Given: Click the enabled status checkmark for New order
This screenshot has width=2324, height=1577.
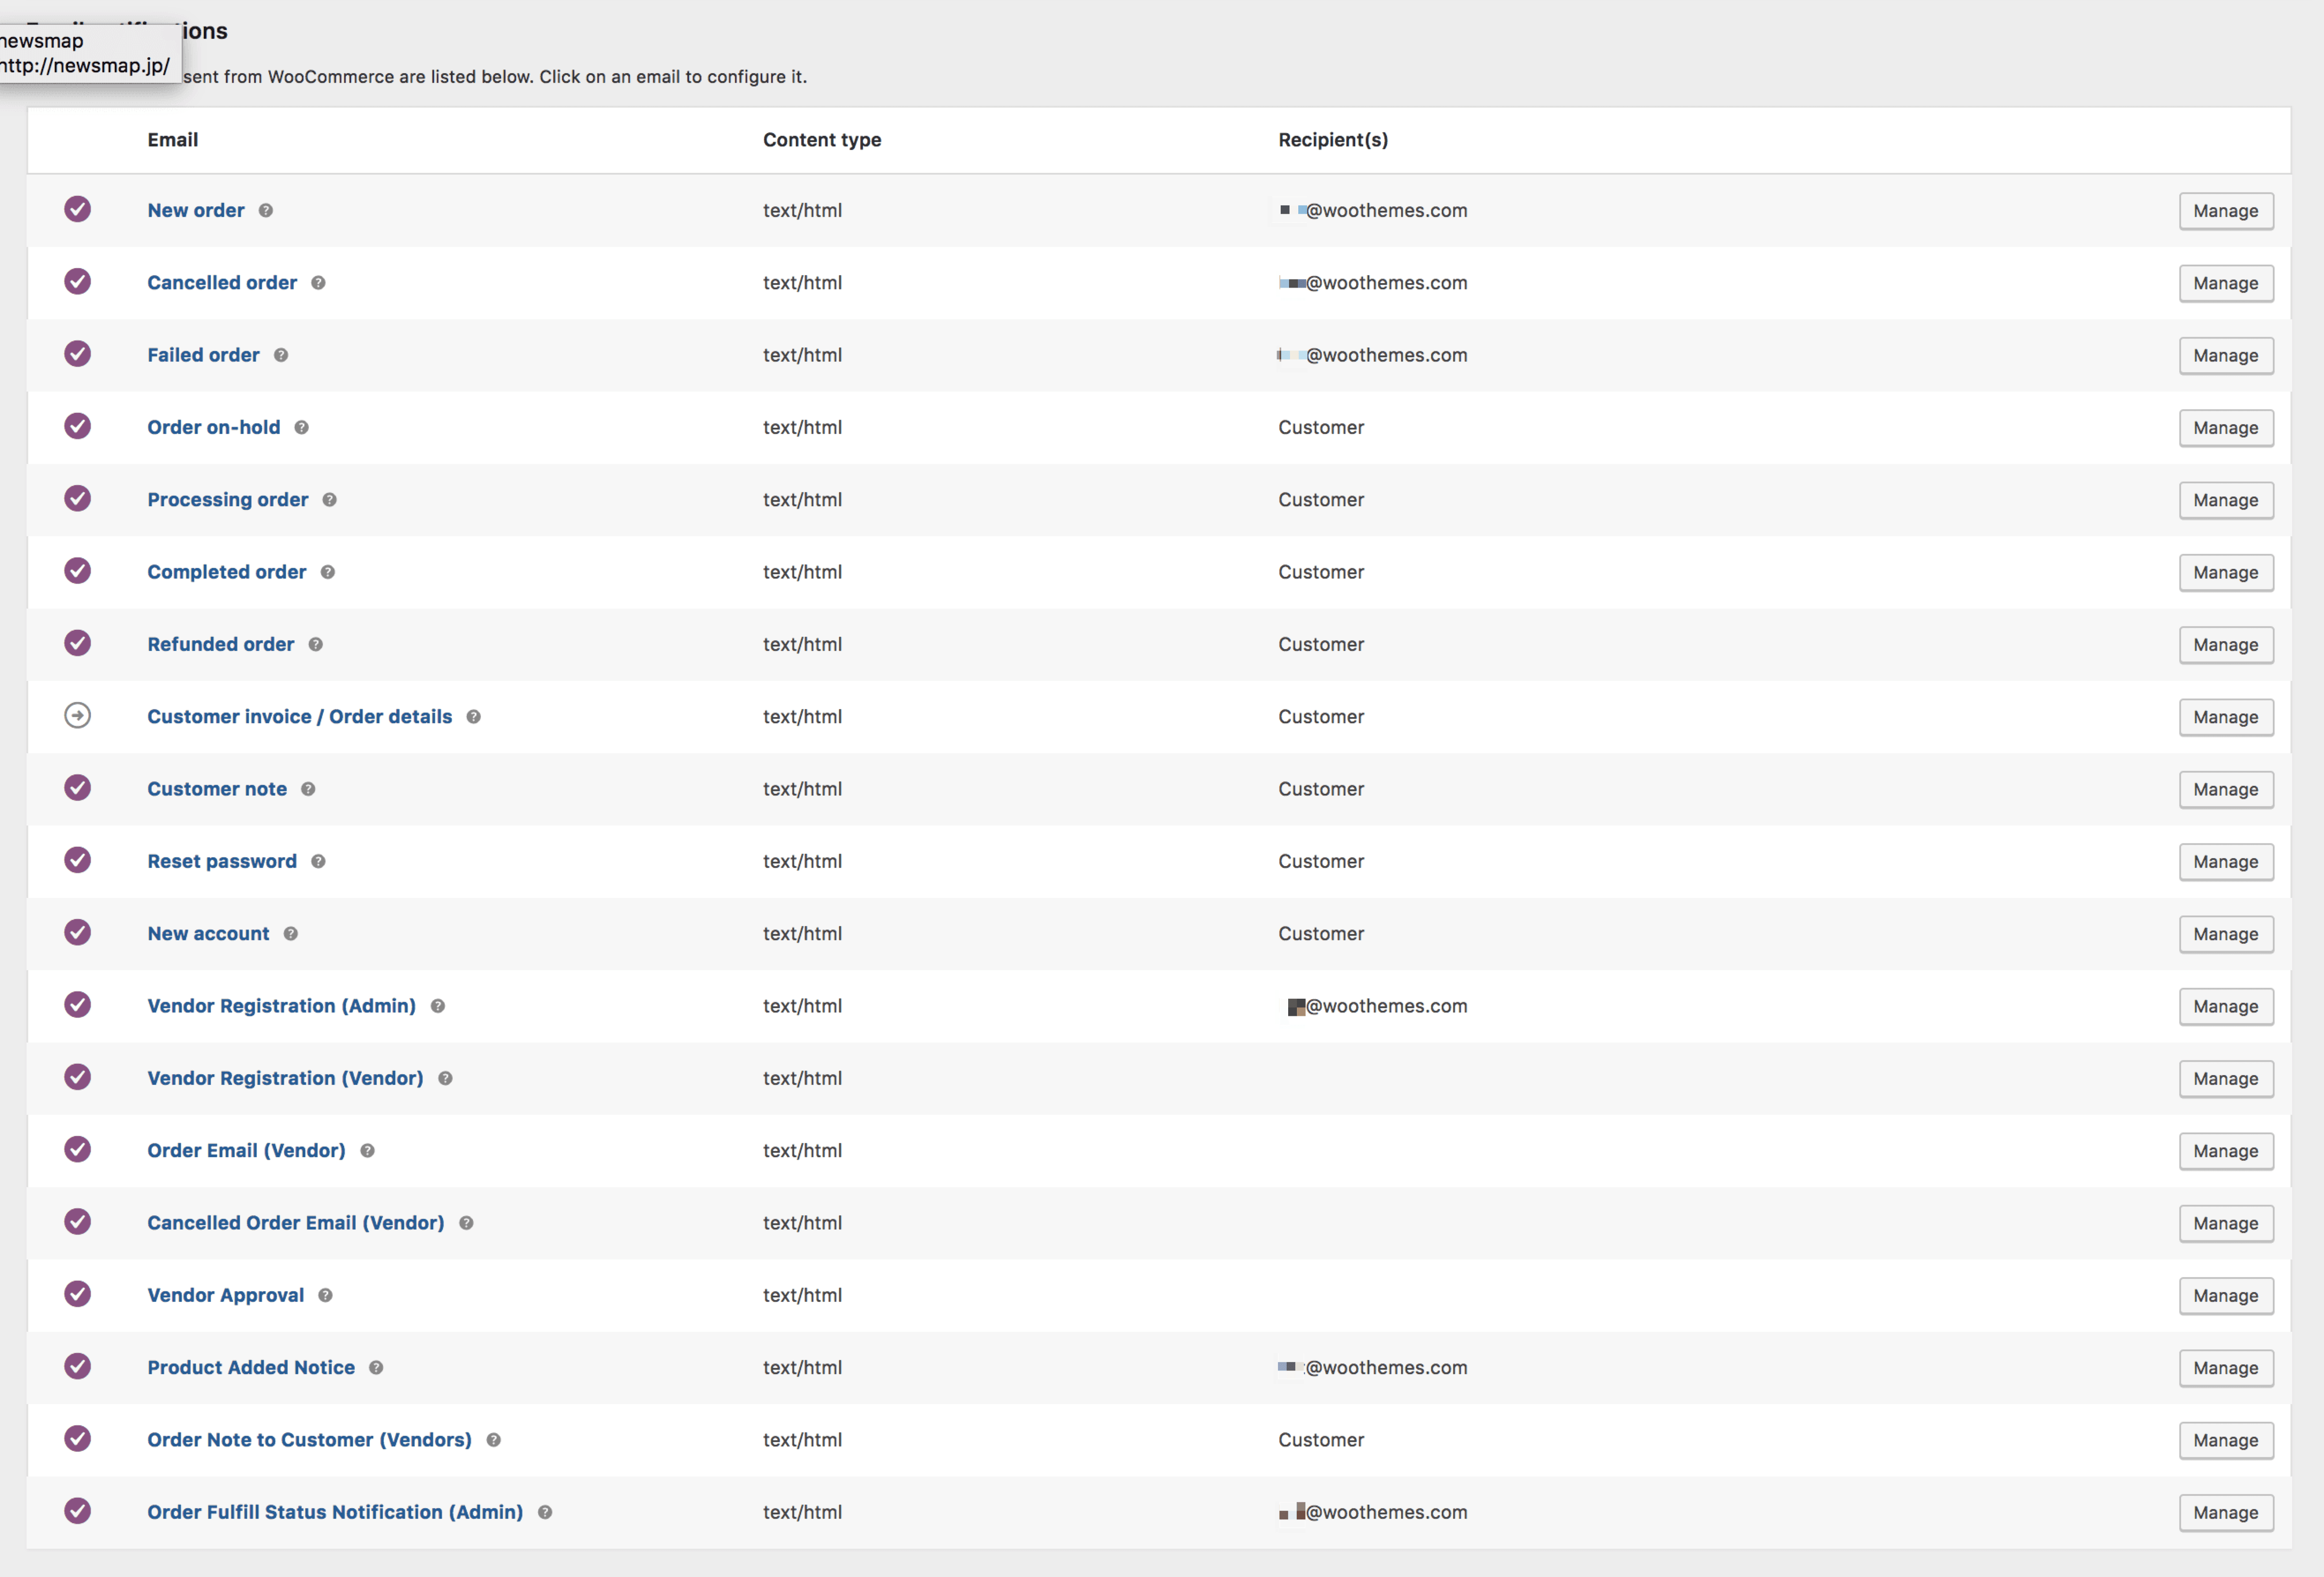Looking at the screenshot, I should point(78,209).
